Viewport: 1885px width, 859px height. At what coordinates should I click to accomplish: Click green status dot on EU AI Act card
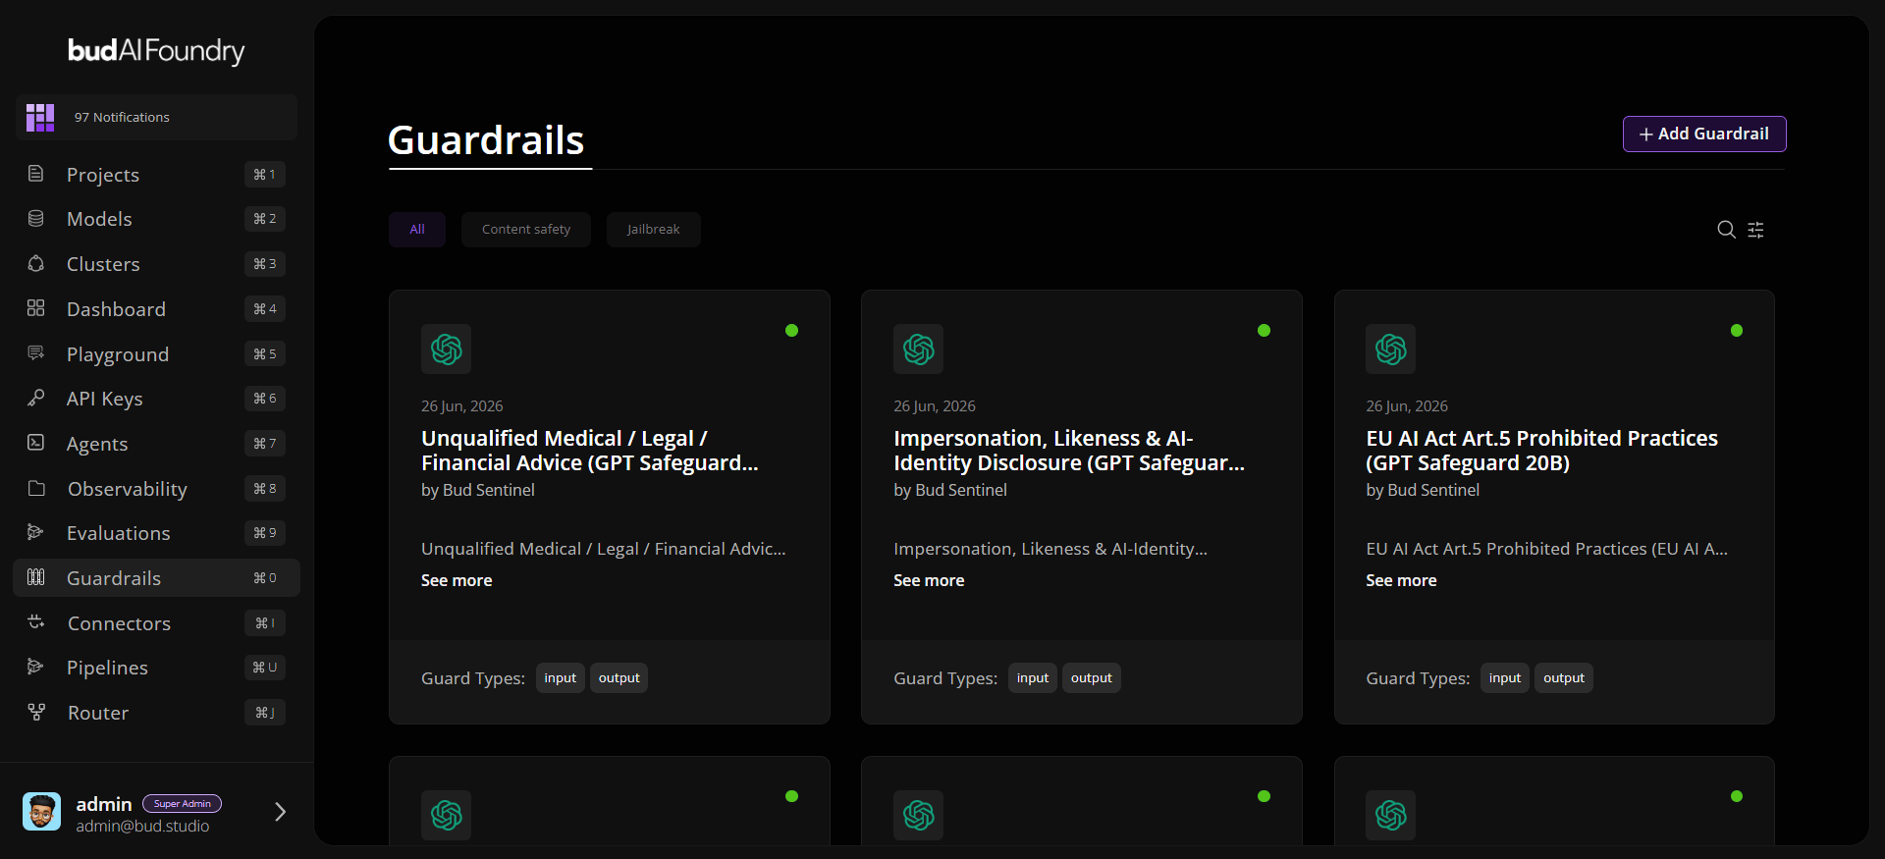1737,331
